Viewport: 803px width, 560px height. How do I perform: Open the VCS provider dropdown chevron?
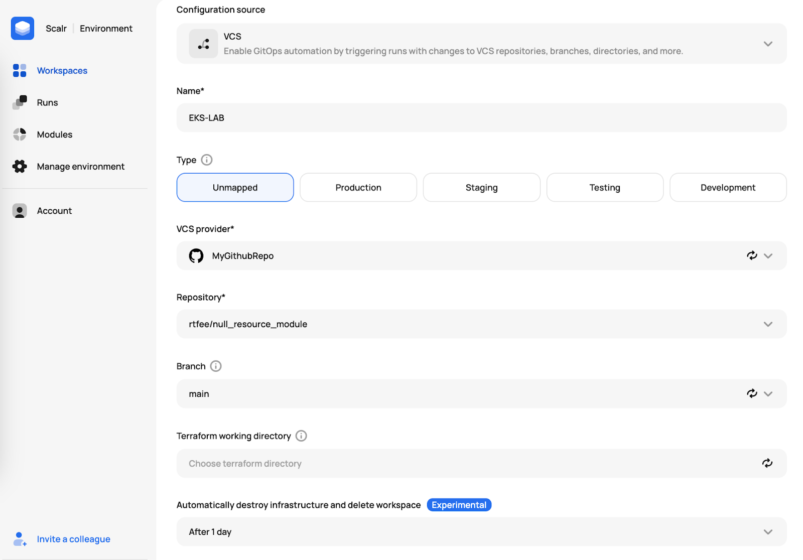click(768, 256)
